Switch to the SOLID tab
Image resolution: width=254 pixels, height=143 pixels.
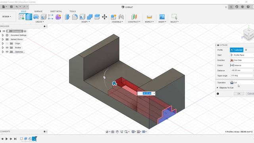24,11
